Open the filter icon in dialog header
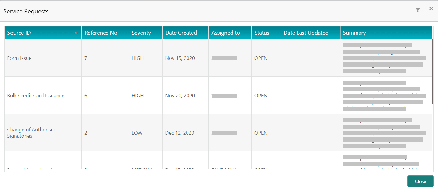This screenshot has width=438, height=191. click(x=418, y=10)
